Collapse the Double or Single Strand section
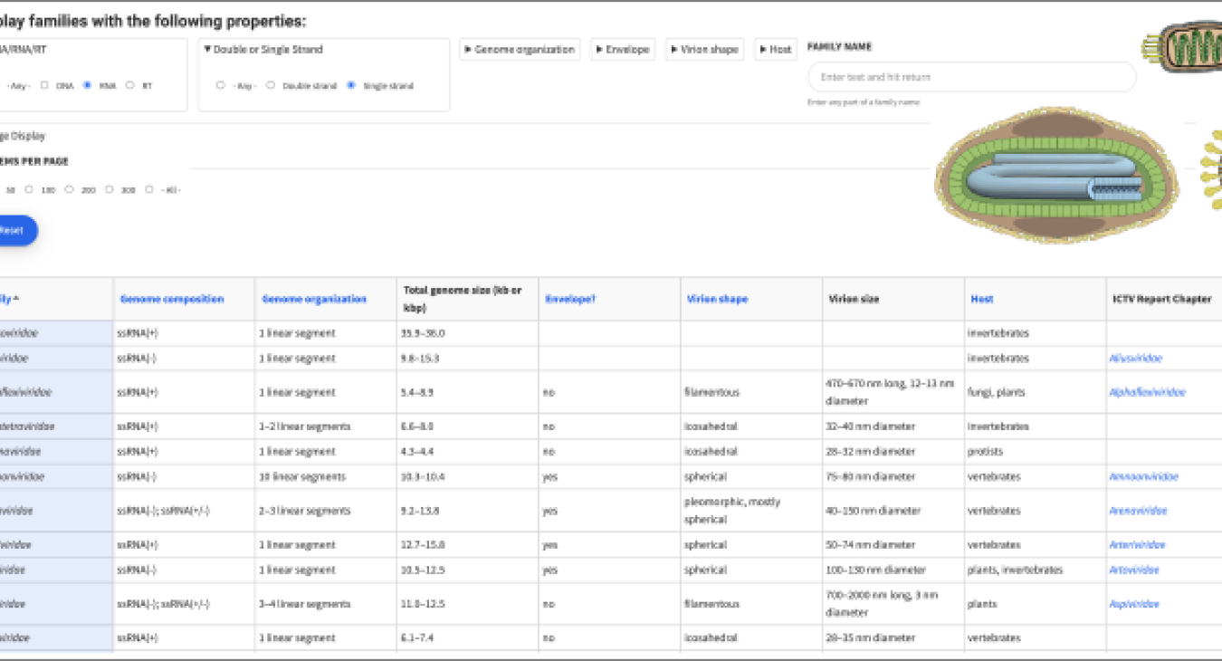The height and width of the screenshot is (661, 1222). 263,50
